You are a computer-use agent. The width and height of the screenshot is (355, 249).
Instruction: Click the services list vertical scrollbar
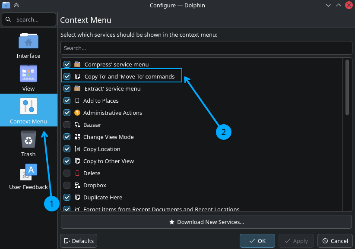[x=347, y=87]
